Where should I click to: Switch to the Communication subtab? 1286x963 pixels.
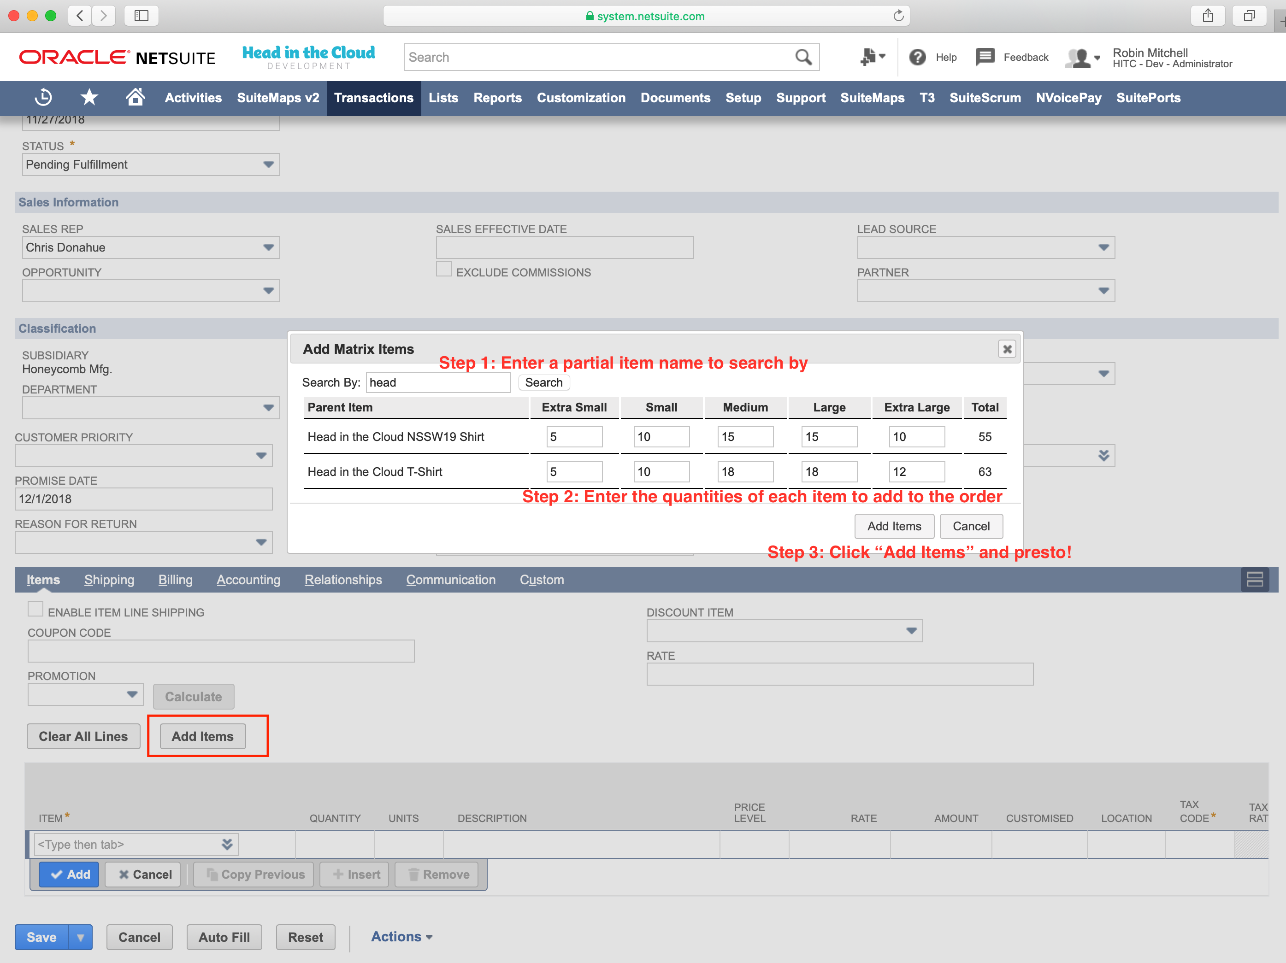coord(451,580)
